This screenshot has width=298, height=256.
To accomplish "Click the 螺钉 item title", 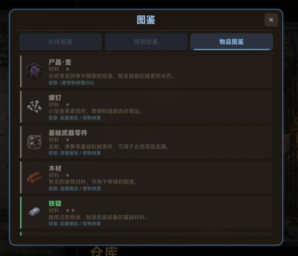I will 55,98.
